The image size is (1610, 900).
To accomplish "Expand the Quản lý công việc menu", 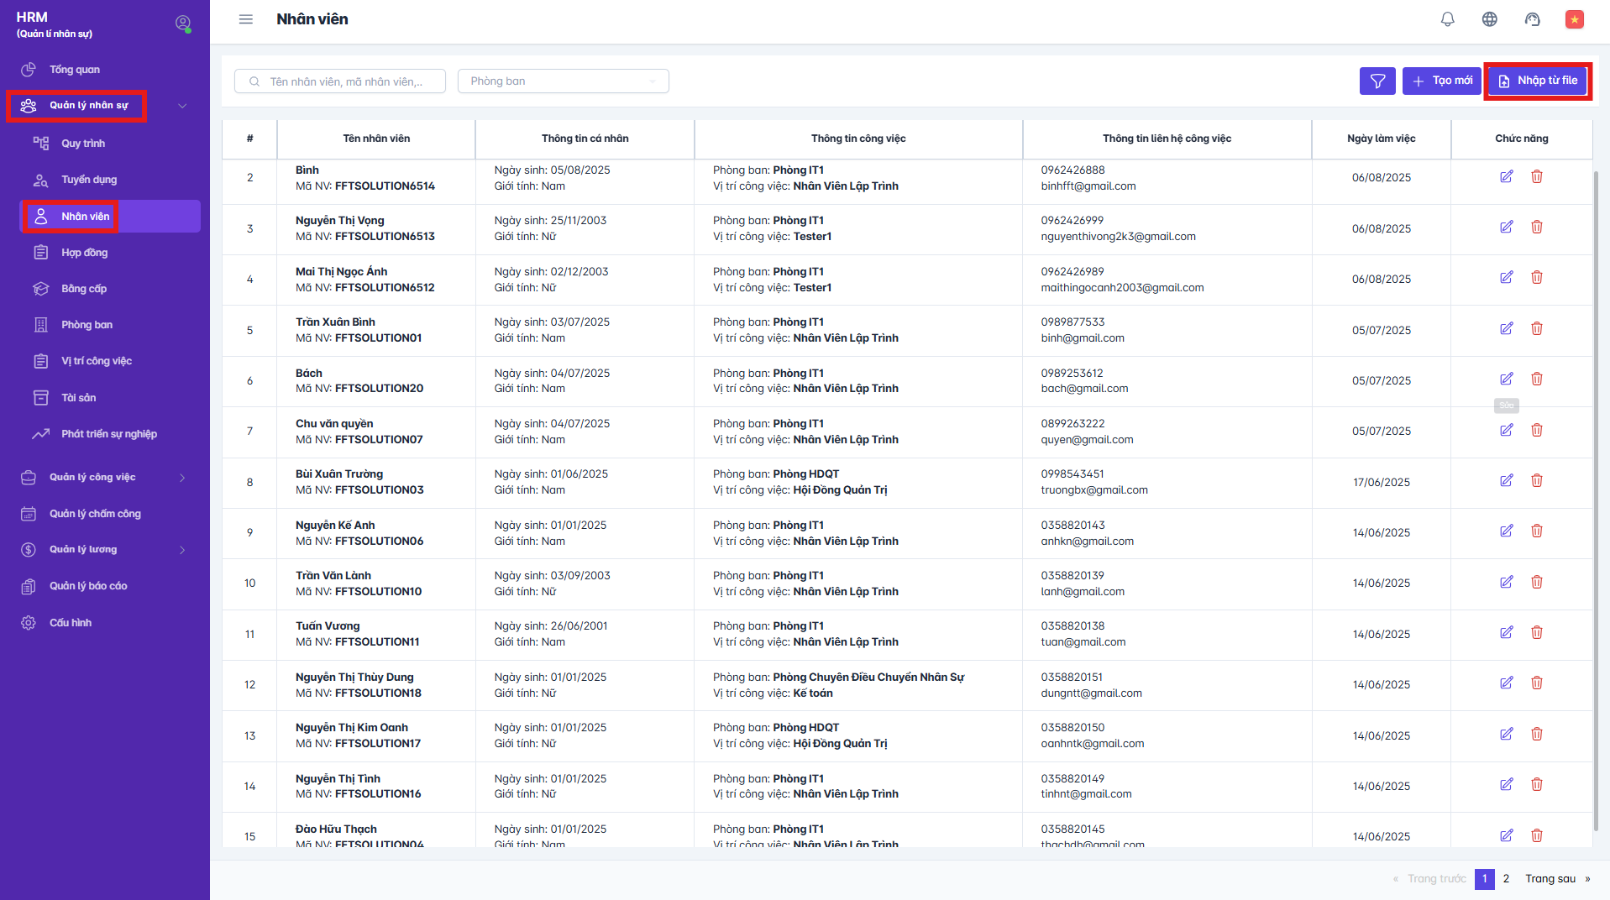I will 182,478.
